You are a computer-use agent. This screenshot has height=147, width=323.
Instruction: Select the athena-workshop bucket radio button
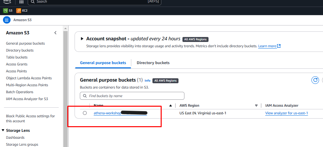85,113
